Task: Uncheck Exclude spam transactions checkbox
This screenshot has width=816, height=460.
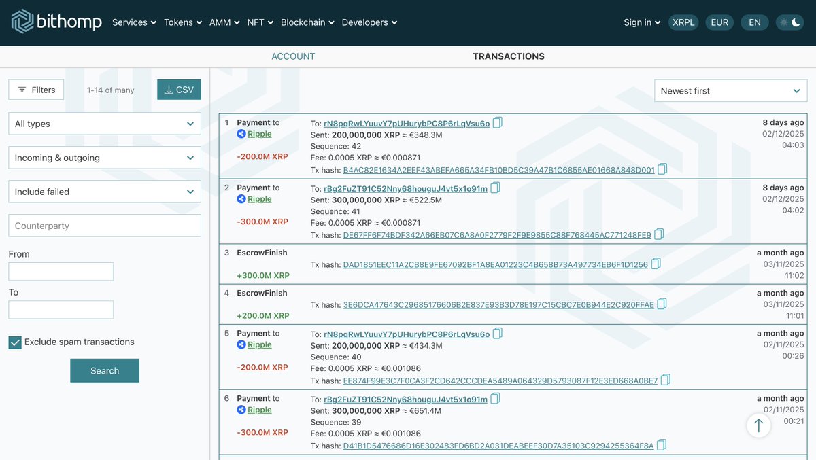Action: point(15,342)
